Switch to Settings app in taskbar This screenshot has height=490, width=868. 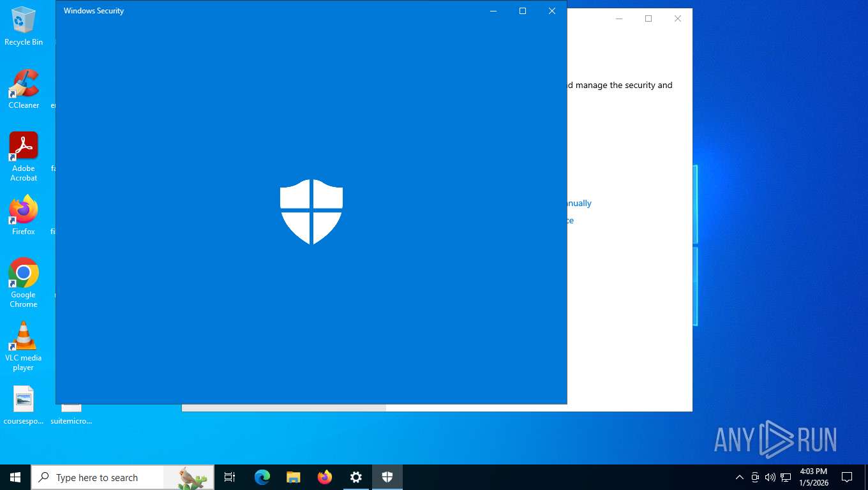click(x=356, y=477)
